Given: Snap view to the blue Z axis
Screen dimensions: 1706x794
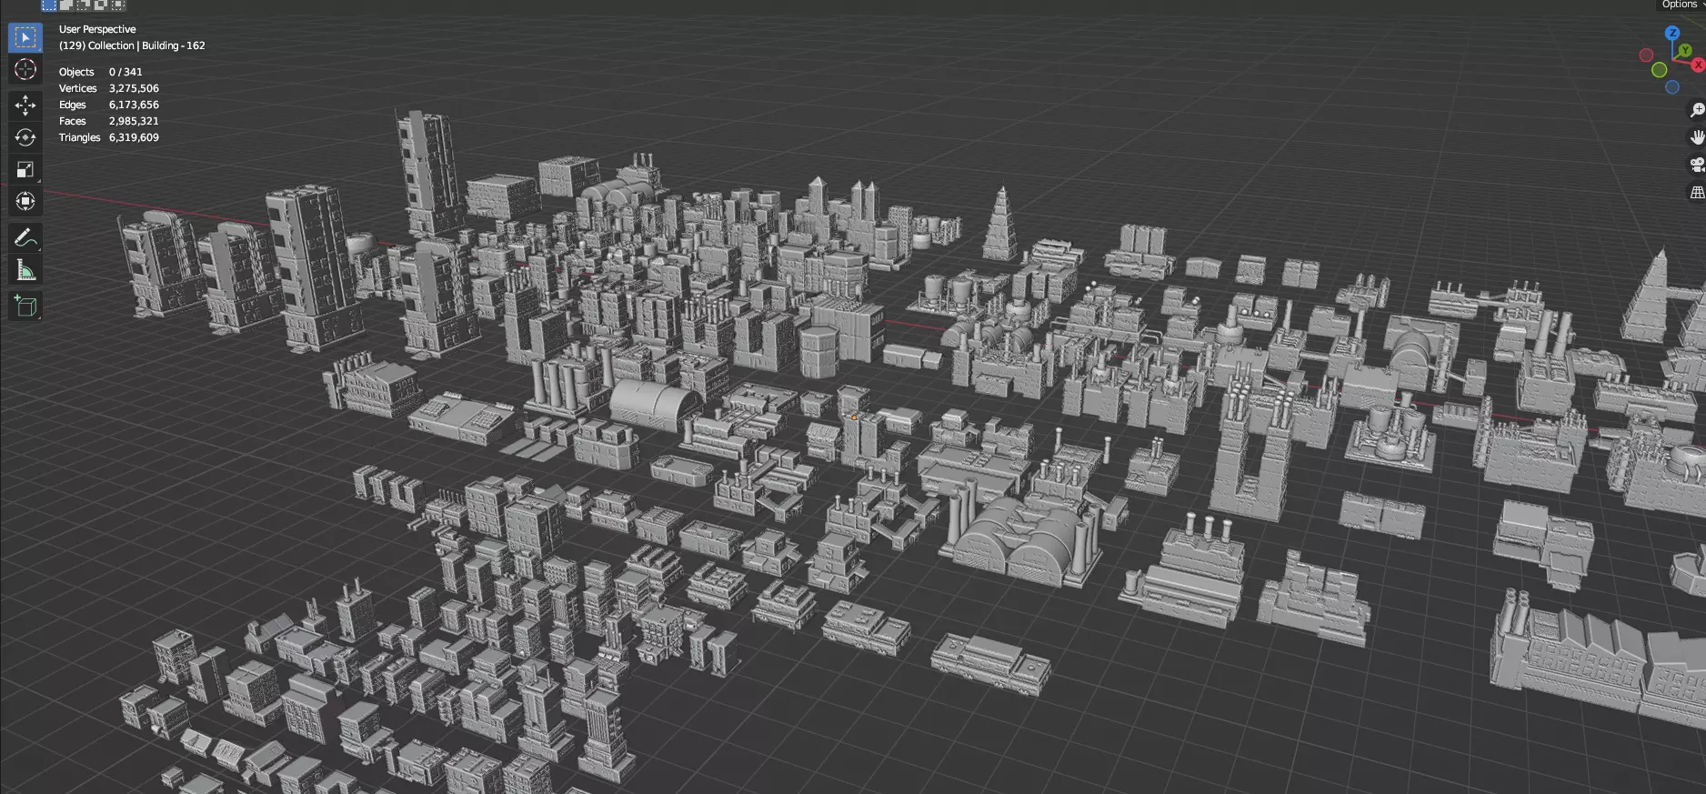Looking at the screenshot, I should (1671, 33).
